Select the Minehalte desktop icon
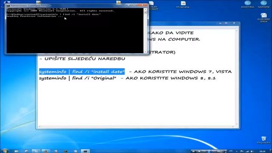The image size is (272, 153). click(183, 5)
